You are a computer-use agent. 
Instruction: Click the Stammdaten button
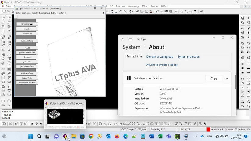coord(27,62)
